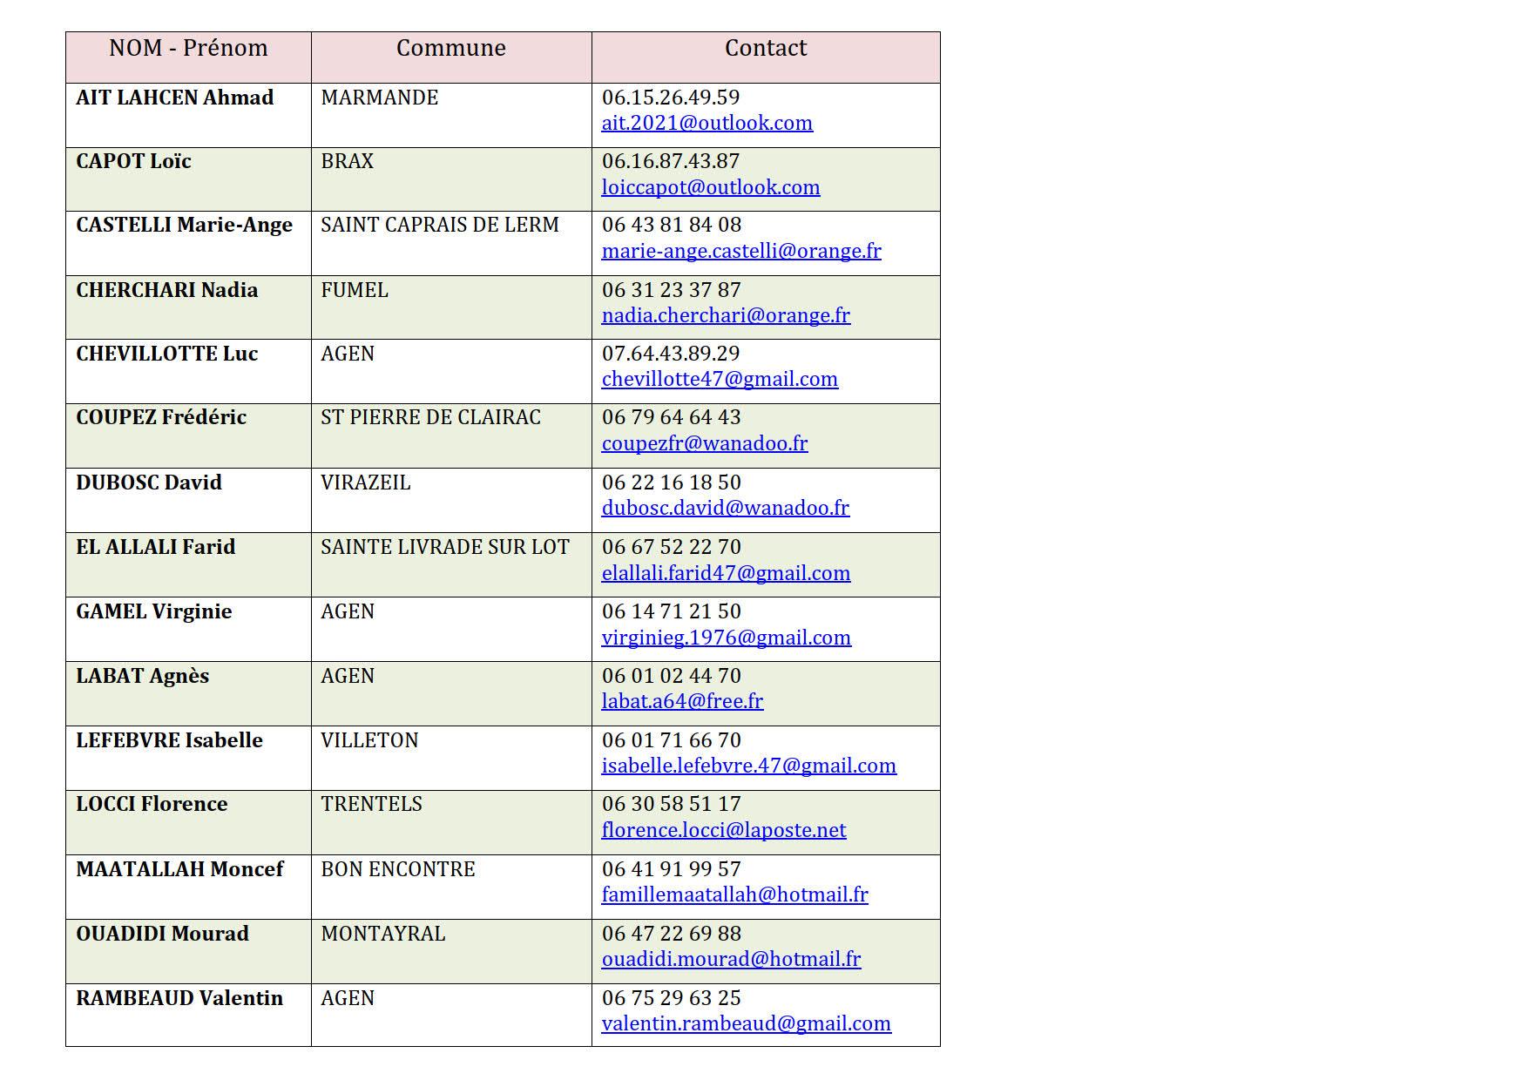This screenshot has height=1080, width=1528.
Task: Select the name 'CHEVILLOTTE Luc'
Action: click(x=166, y=354)
